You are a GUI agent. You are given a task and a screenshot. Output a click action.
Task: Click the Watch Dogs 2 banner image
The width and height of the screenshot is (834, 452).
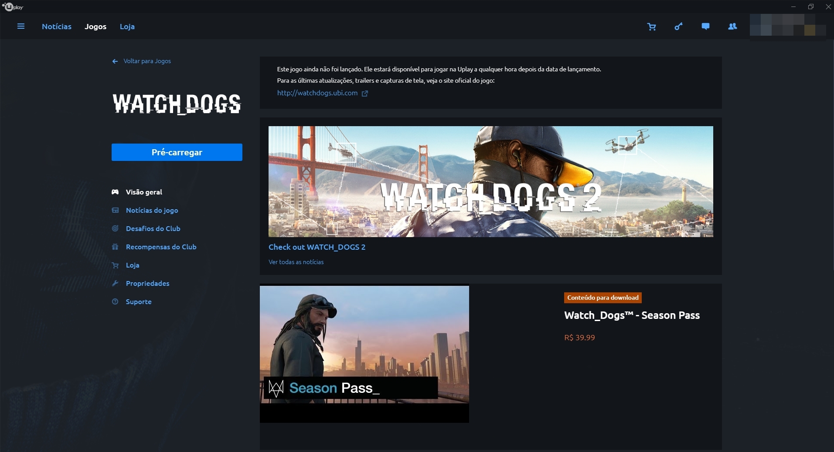point(491,181)
